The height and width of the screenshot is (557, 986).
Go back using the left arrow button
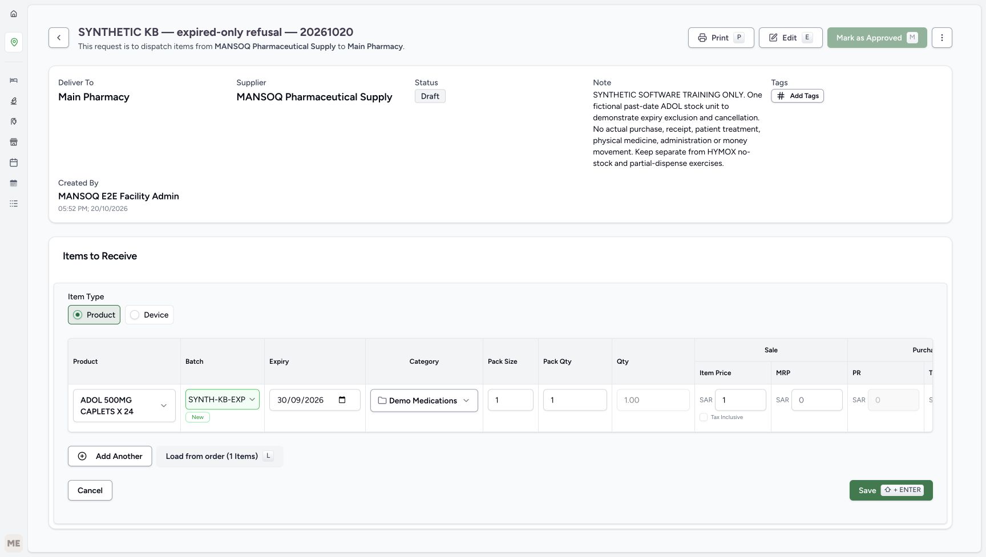tap(59, 38)
